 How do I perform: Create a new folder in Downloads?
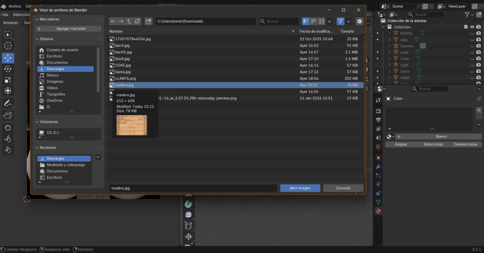(148, 21)
